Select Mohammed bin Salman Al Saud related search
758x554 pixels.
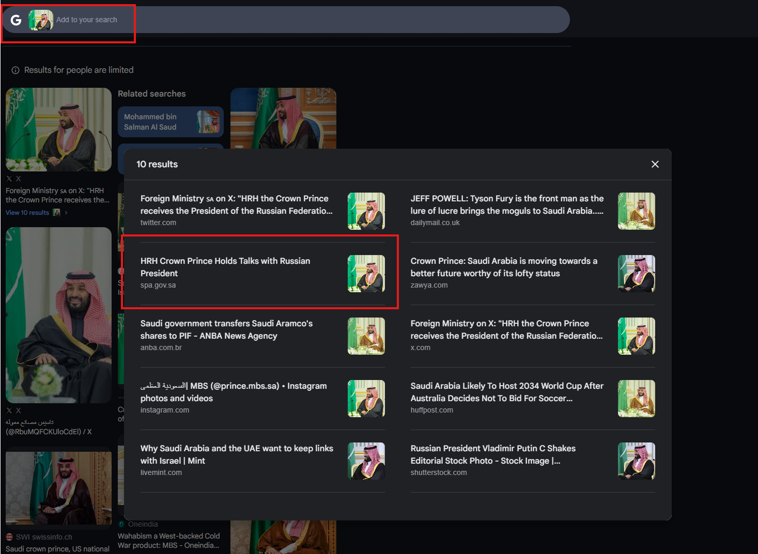click(171, 122)
